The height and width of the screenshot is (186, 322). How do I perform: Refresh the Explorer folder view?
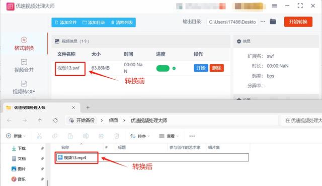click(55, 120)
